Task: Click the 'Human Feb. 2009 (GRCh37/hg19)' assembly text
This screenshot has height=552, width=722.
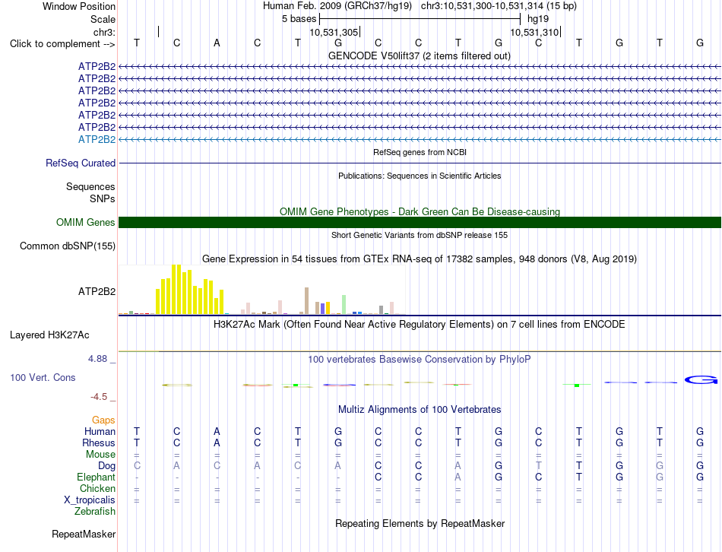Action: (x=337, y=6)
